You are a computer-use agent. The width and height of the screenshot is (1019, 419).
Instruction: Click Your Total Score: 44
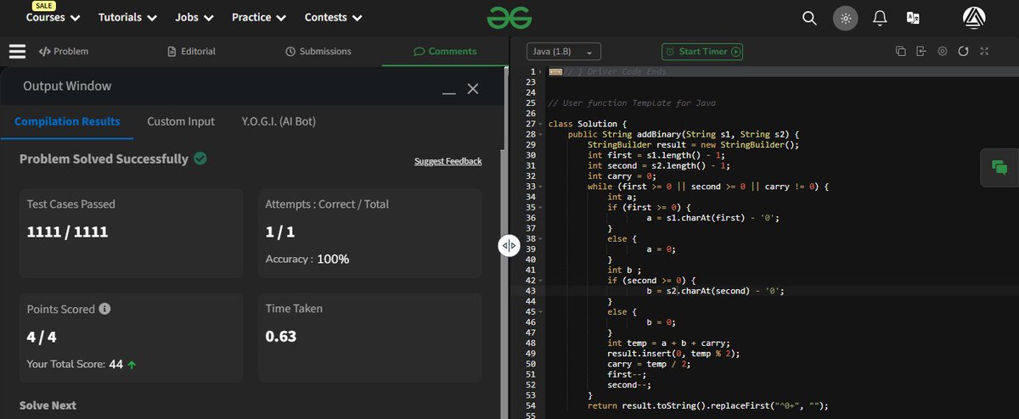[82, 364]
